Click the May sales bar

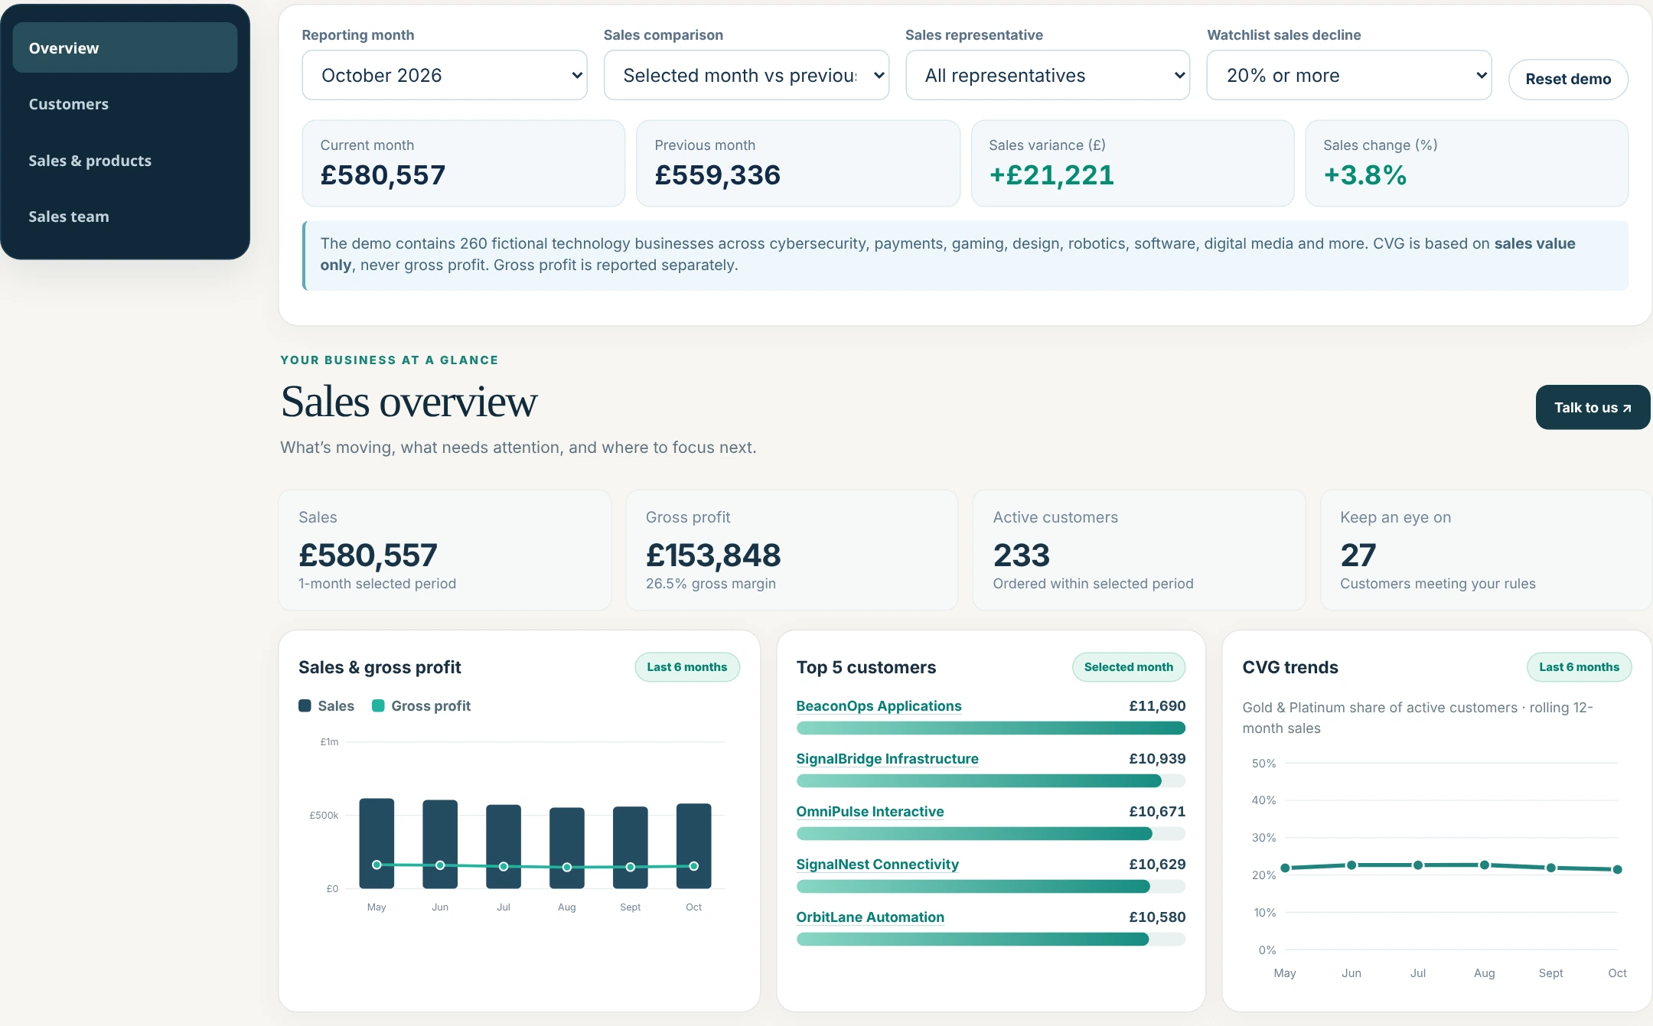[x=377, y=843]
